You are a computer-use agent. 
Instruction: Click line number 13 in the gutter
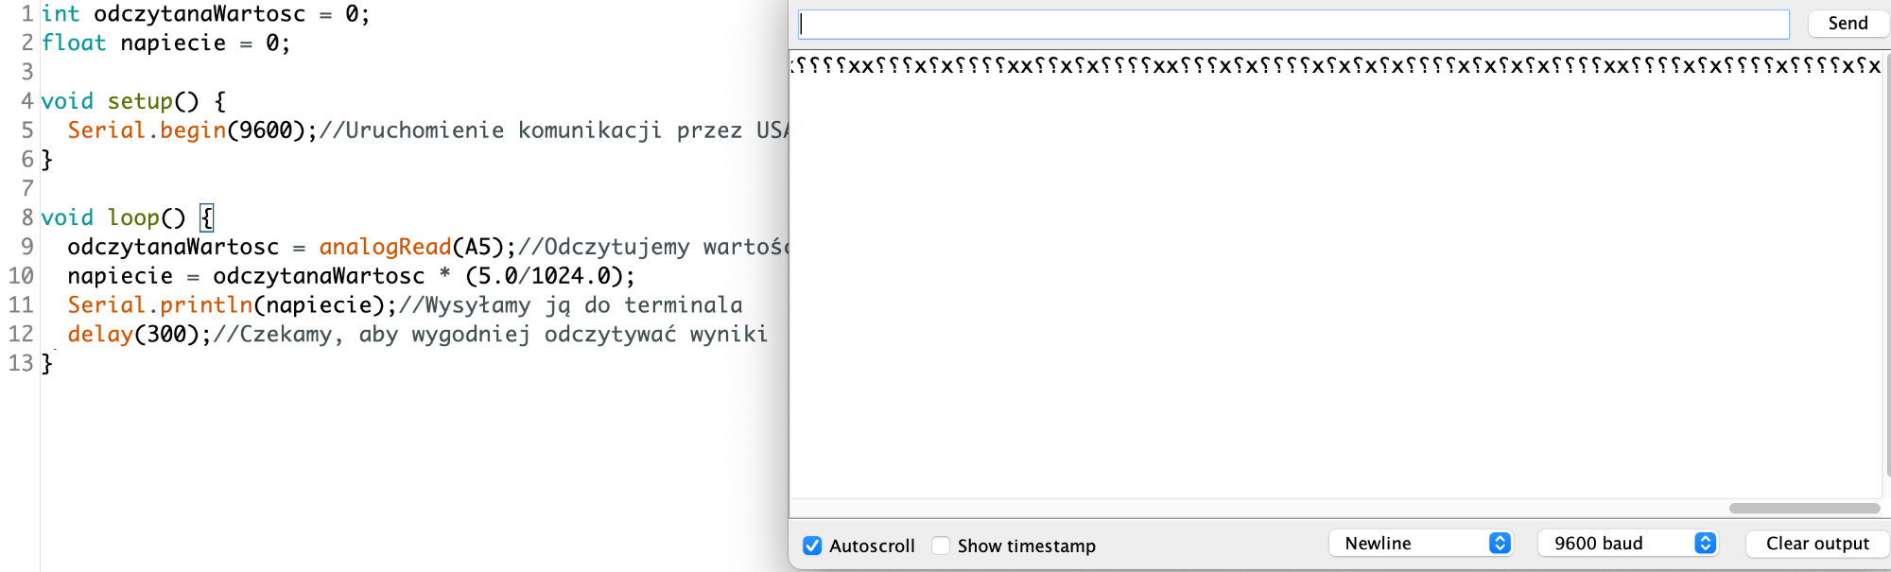(21, 363)
